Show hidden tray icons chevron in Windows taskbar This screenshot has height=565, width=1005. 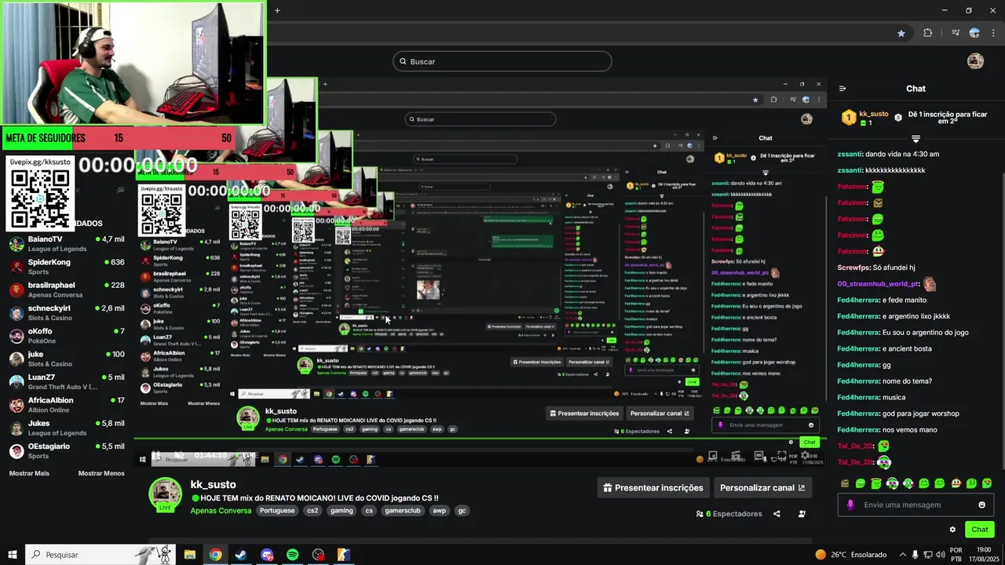902,555
